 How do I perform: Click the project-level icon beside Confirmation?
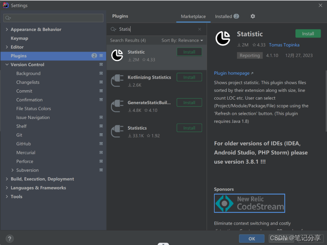pos(101,100)
